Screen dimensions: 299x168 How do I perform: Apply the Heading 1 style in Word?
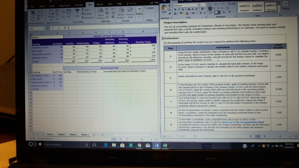(x=257, y=7)
